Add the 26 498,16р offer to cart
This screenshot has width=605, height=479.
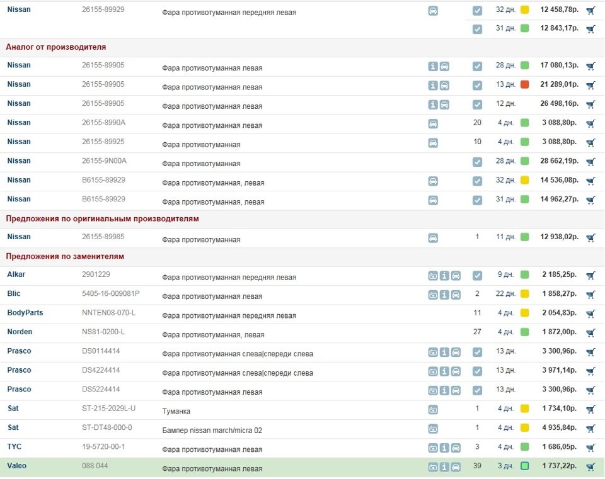591,104
